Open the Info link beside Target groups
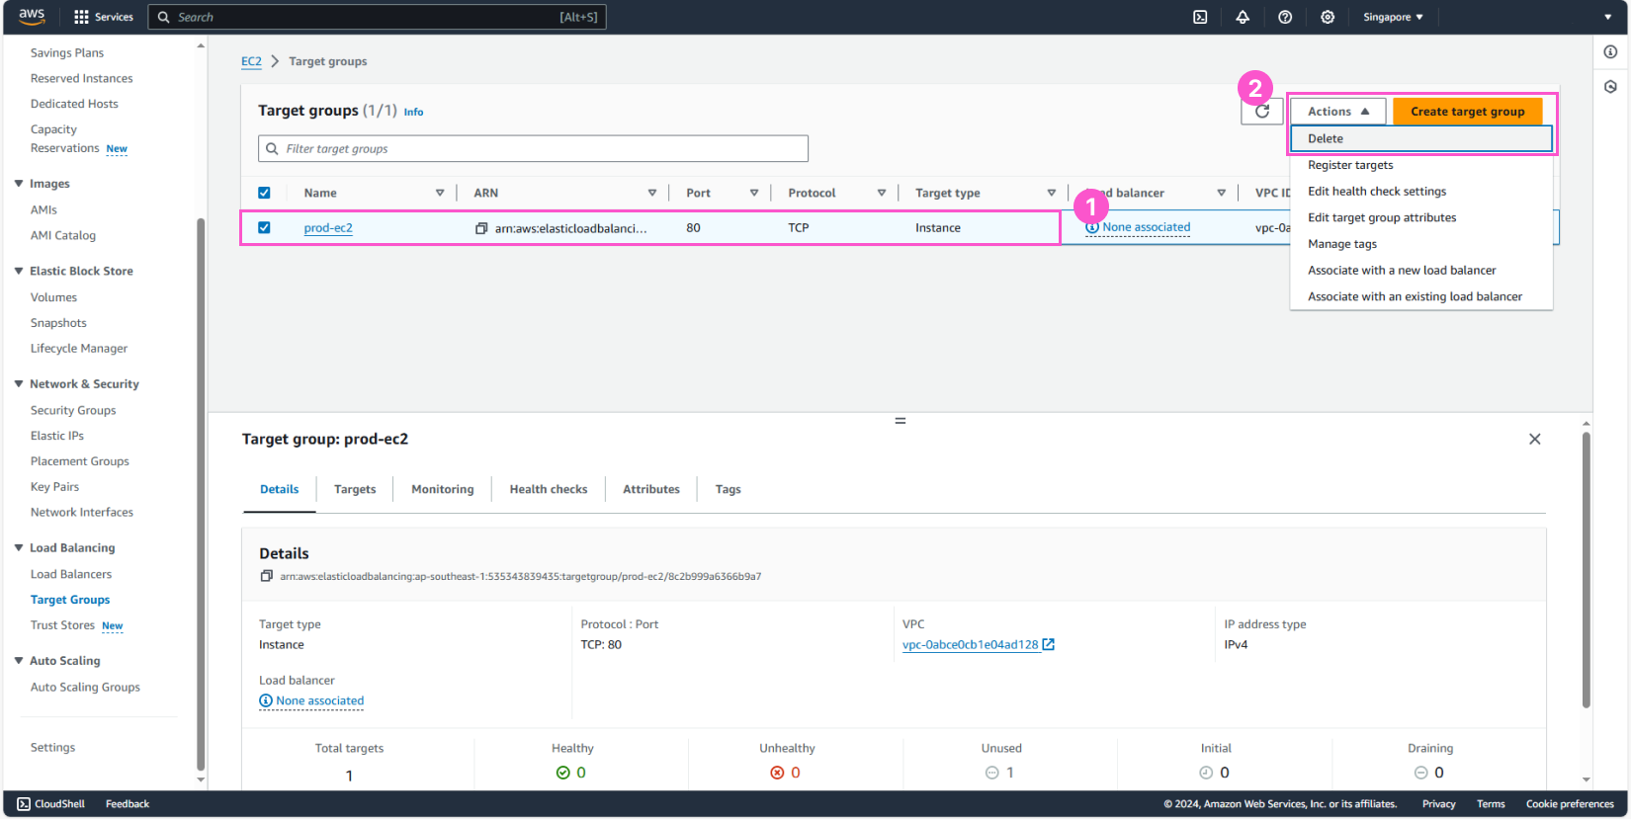The width and height of the screenshot is (1631, 820). pyautogui.click(x=413, y=112)
